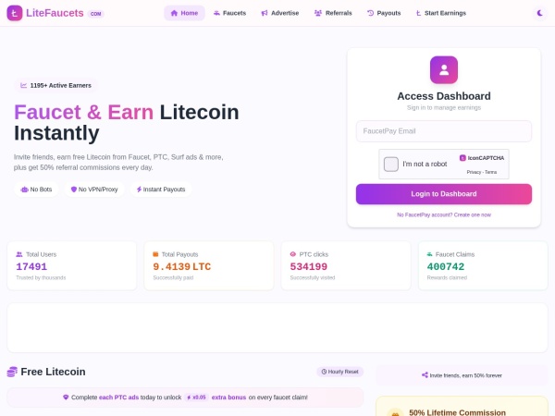The width and height of the screenshot is (555, 416).
Task: Open the Advertise page
Action: [x=280, y=13]
